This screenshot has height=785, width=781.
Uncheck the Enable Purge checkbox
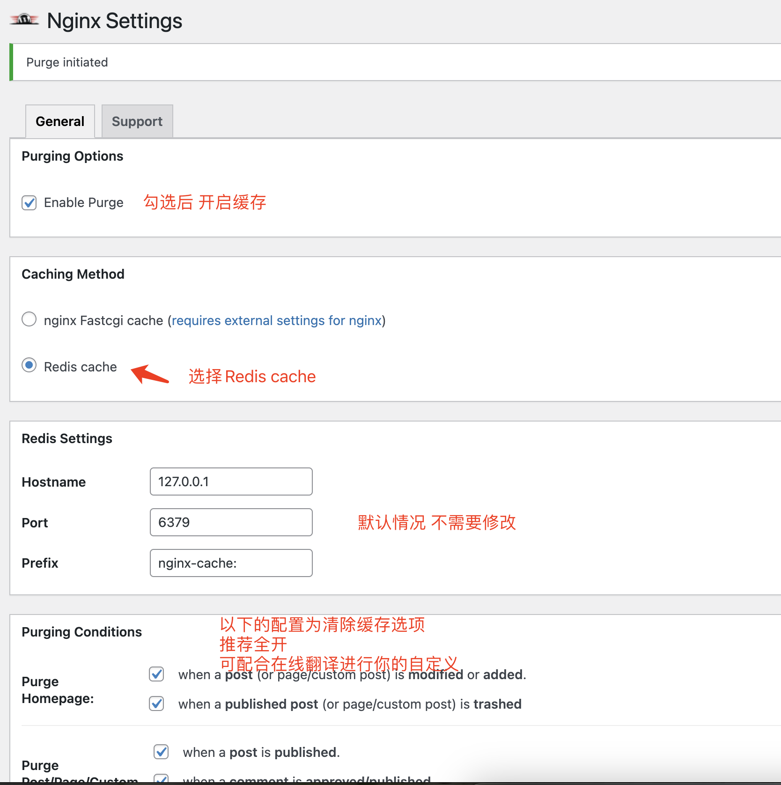pyautogui.click(x=29, y=203)
